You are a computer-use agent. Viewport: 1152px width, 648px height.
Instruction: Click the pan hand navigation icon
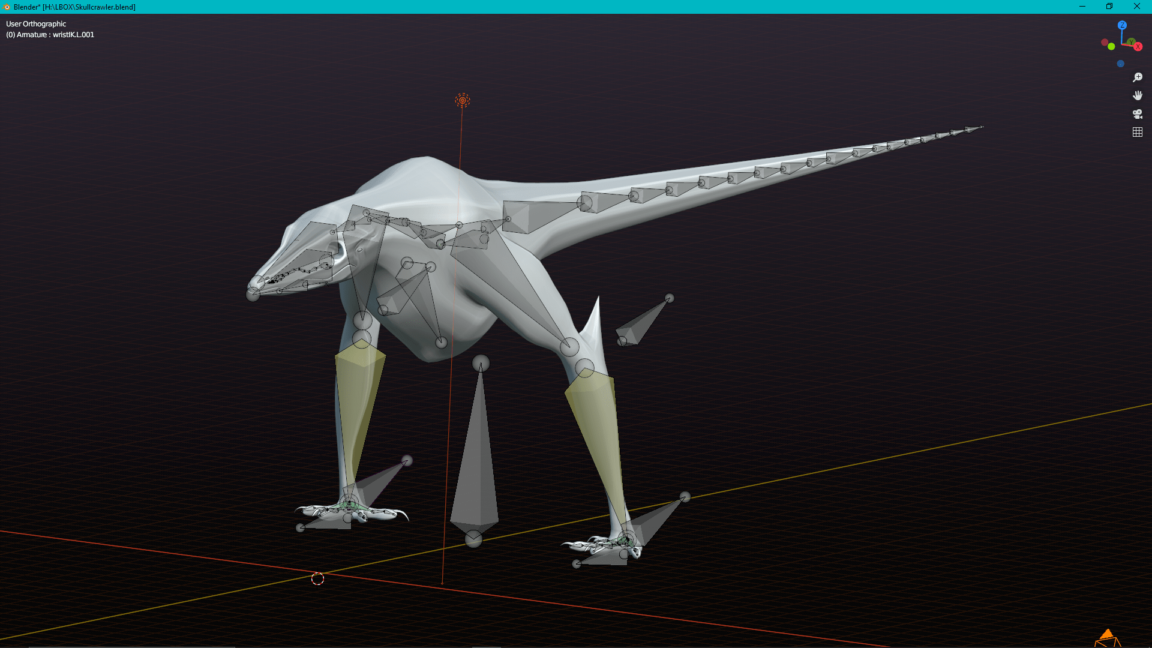tap(1137, 95)
